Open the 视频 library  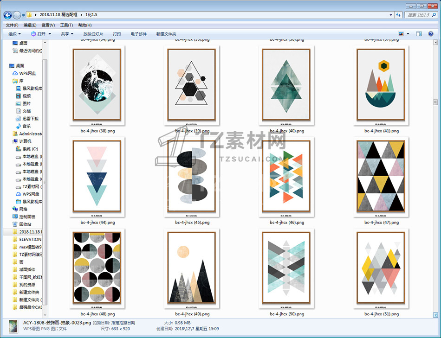23,96
